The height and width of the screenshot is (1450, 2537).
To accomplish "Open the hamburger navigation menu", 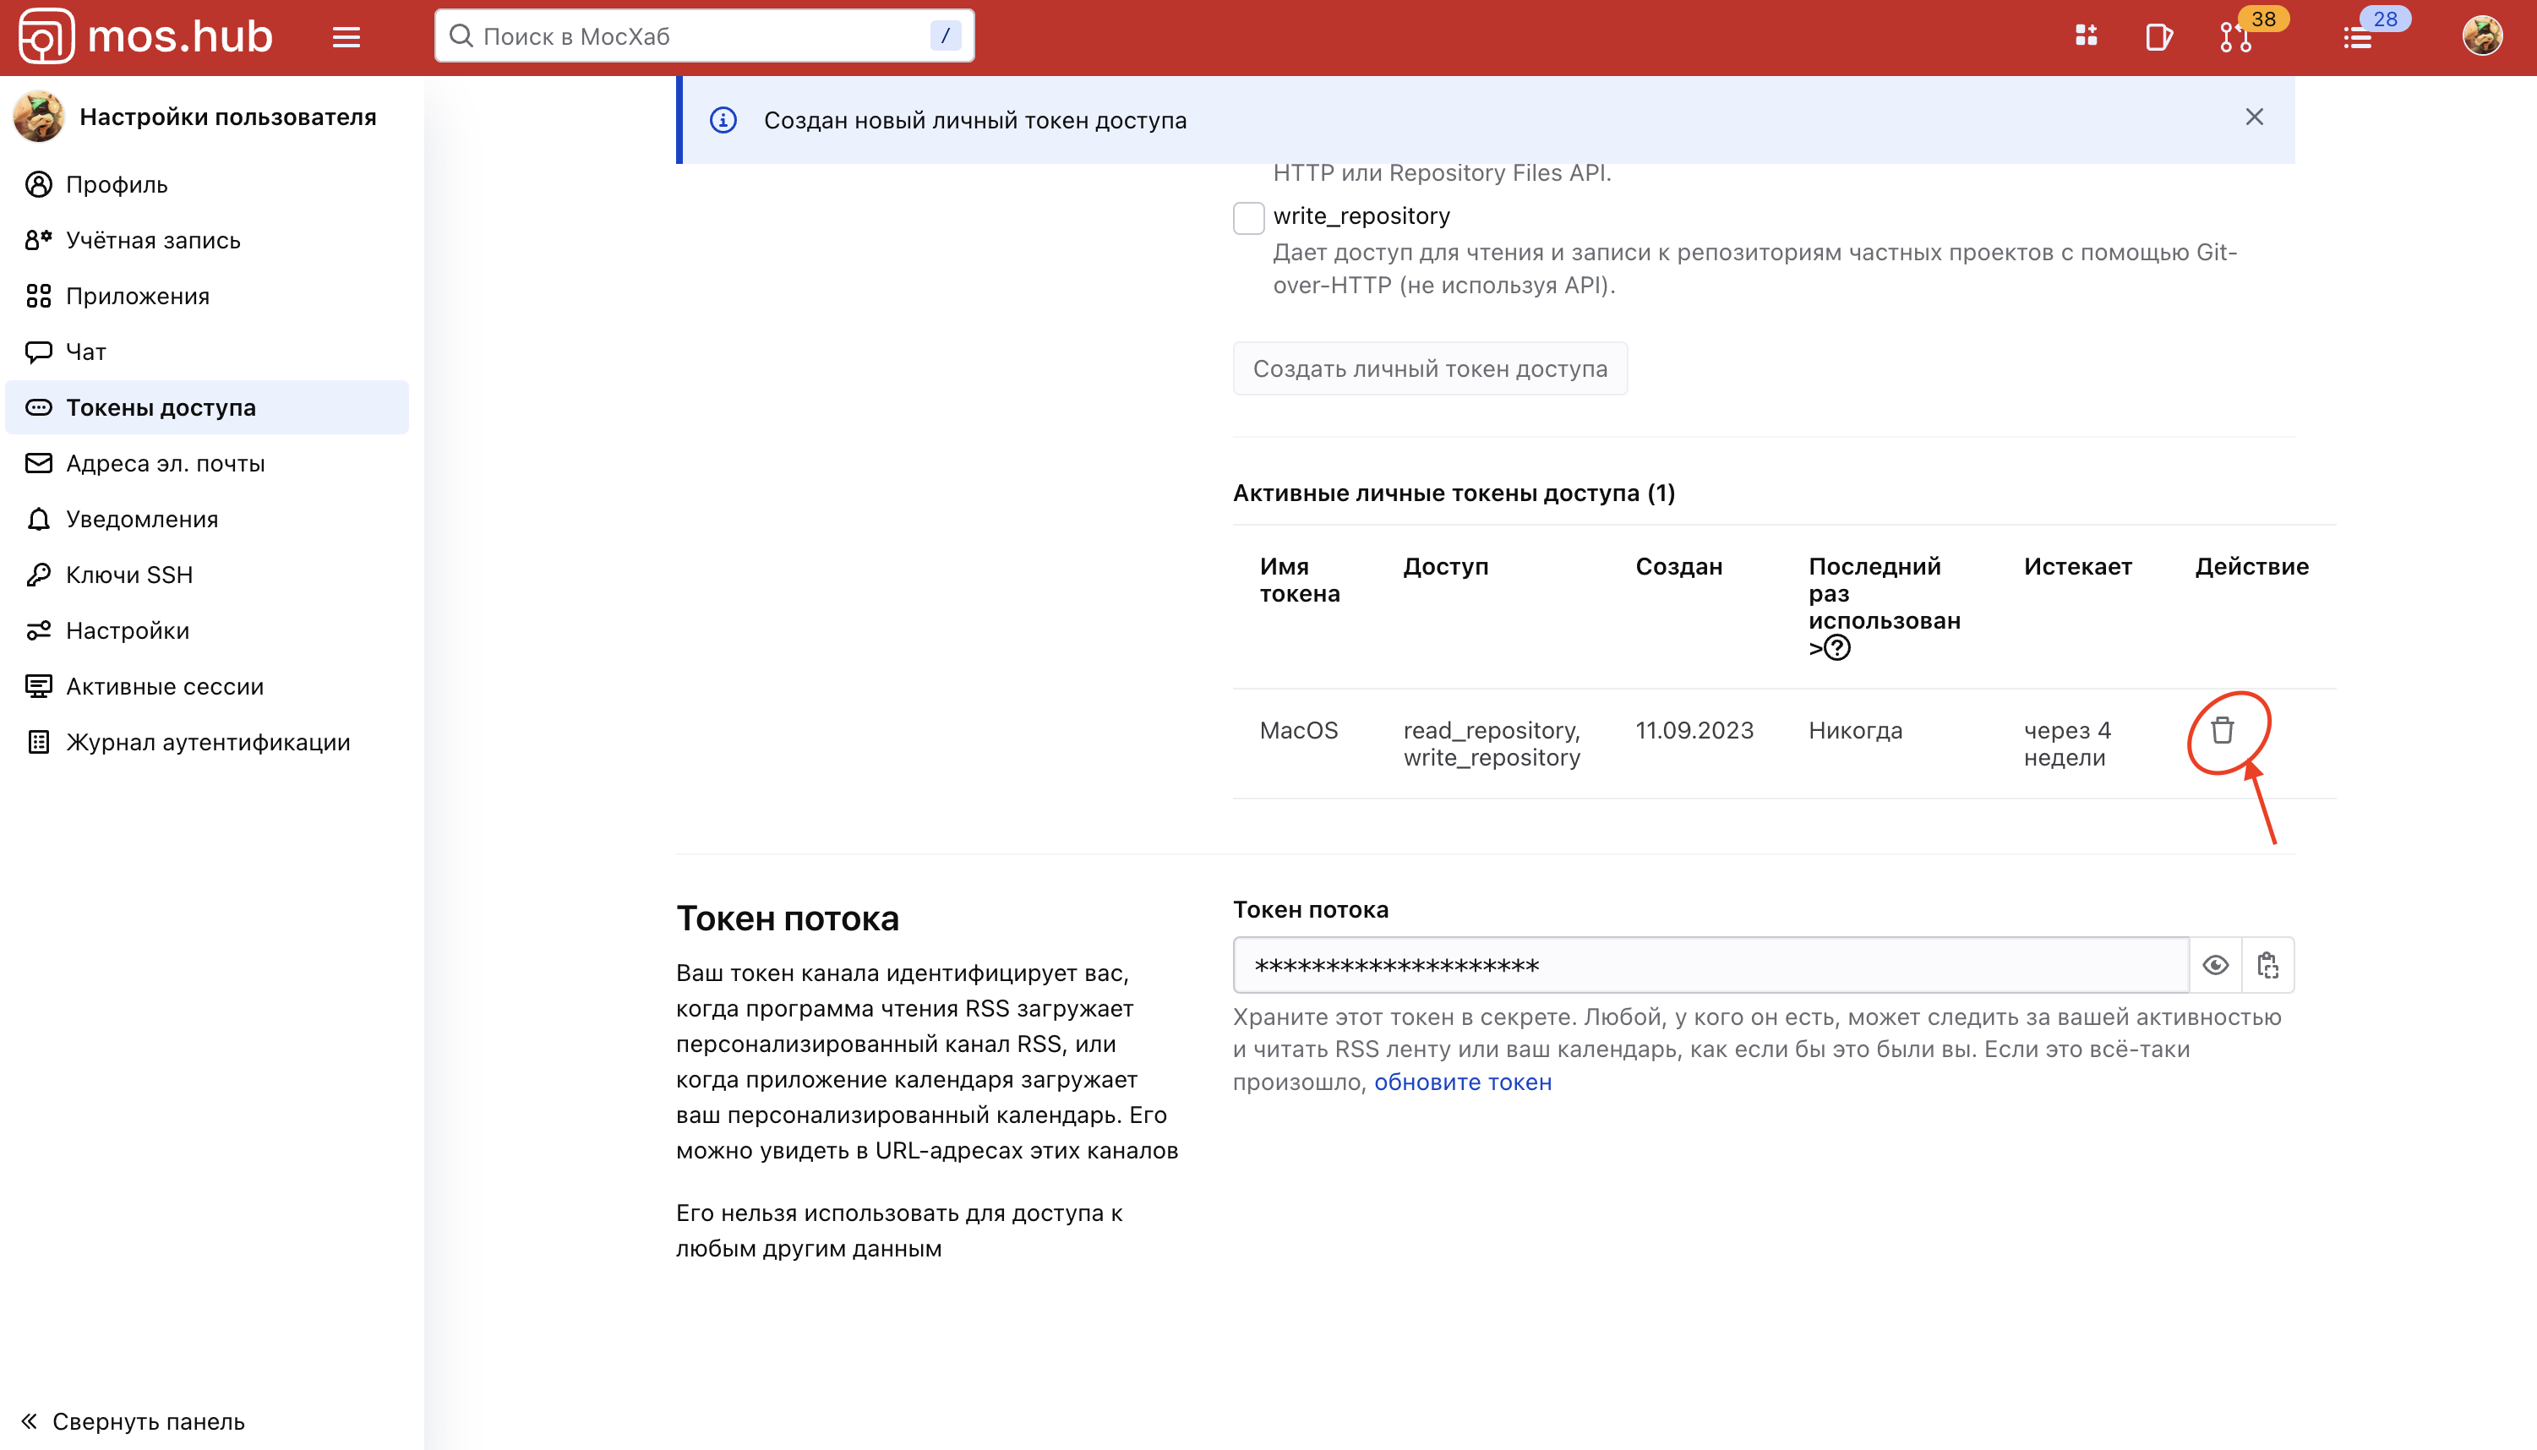I will (346, 38).
